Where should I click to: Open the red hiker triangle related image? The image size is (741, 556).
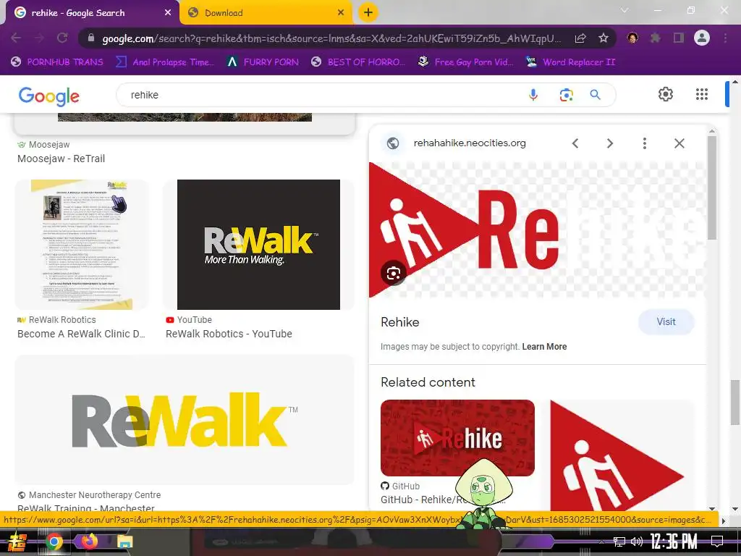[x=622, y=455]
